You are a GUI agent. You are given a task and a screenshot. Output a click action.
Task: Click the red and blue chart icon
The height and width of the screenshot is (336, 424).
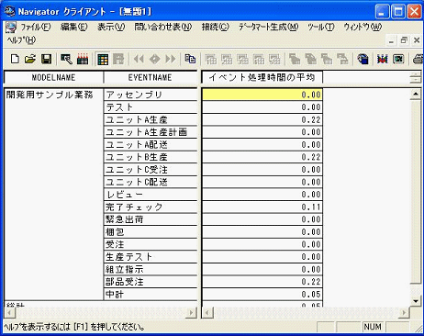click(383, 59)
